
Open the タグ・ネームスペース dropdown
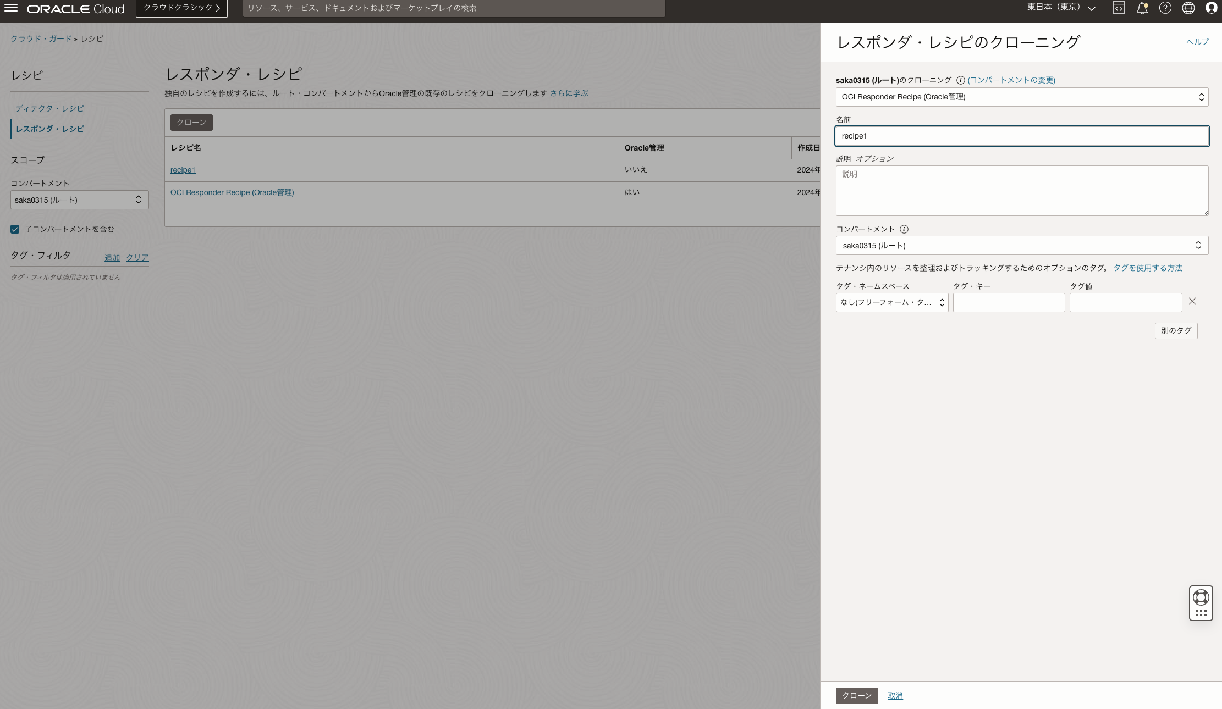click(891, 302)
